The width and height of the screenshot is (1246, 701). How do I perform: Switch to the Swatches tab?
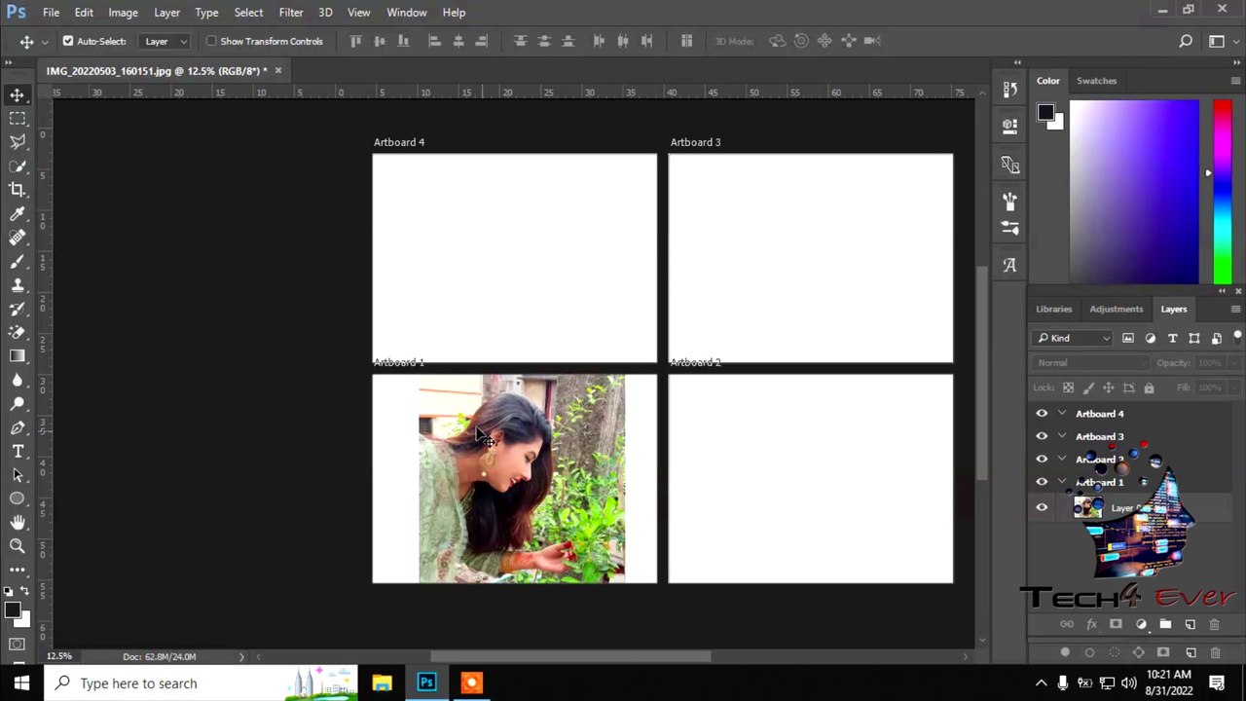[1096, 81]
